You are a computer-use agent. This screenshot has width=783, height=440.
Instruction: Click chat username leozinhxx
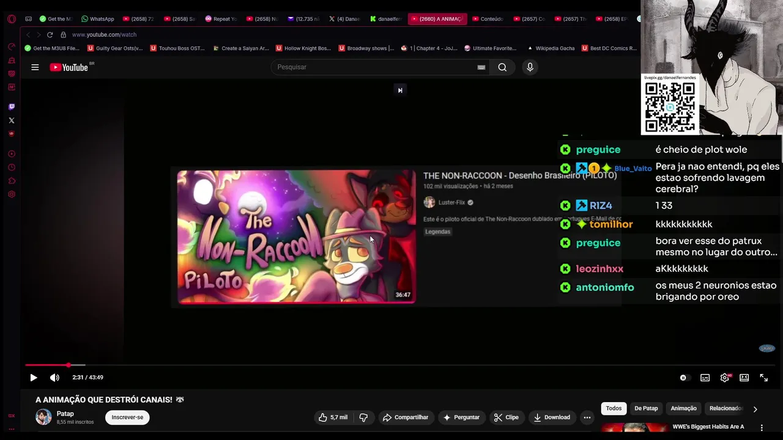[599, 269]
